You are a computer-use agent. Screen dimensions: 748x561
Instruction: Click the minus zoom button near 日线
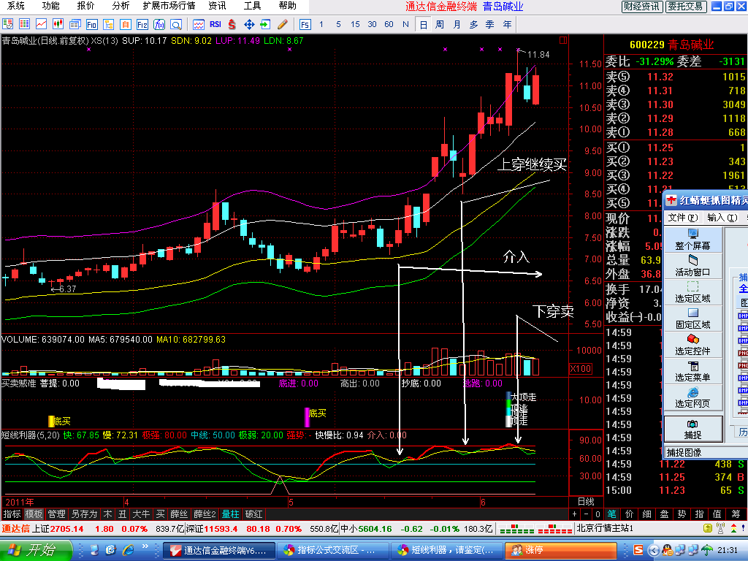(x=587, y=514)
